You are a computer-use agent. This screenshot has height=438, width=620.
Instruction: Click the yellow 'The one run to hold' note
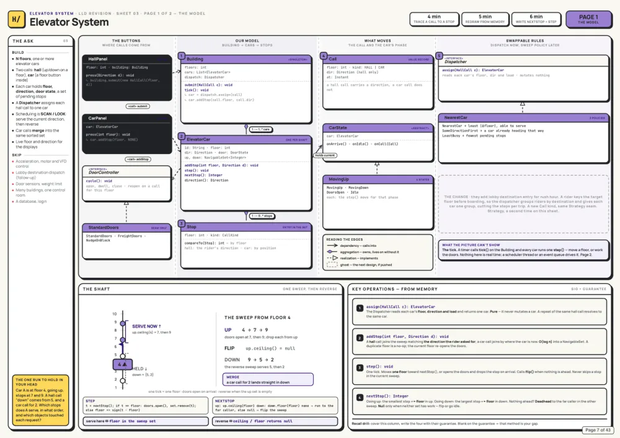40,400
